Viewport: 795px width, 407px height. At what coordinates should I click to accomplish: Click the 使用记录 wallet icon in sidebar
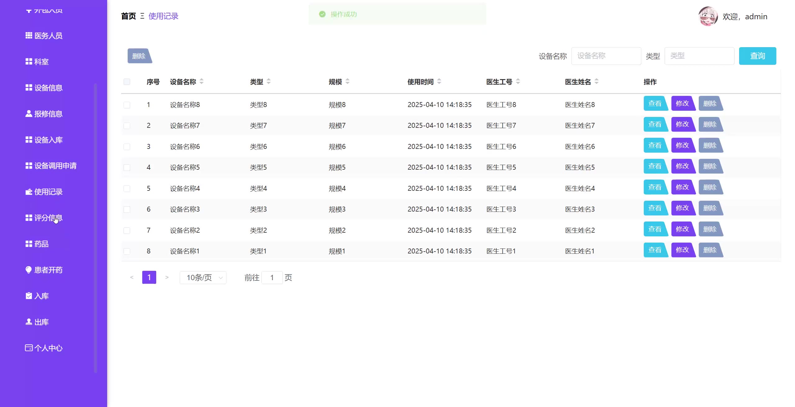tap(29, 192)
